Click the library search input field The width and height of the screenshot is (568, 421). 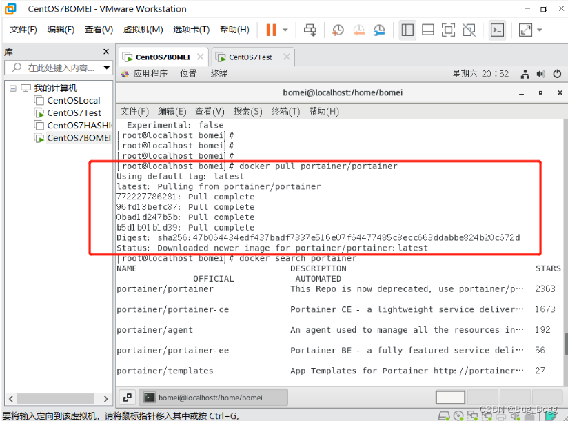point(58,68)
